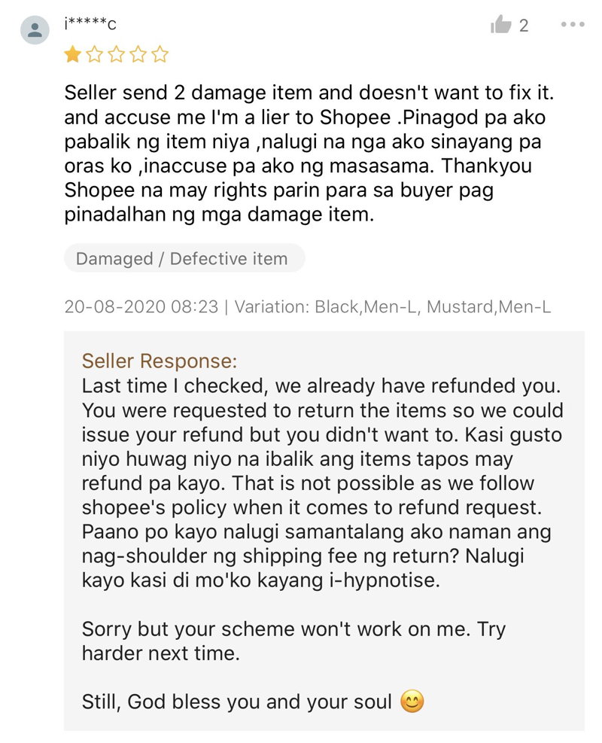Click the second empty star
Viewport: 602px width, 743px height.
94,54
